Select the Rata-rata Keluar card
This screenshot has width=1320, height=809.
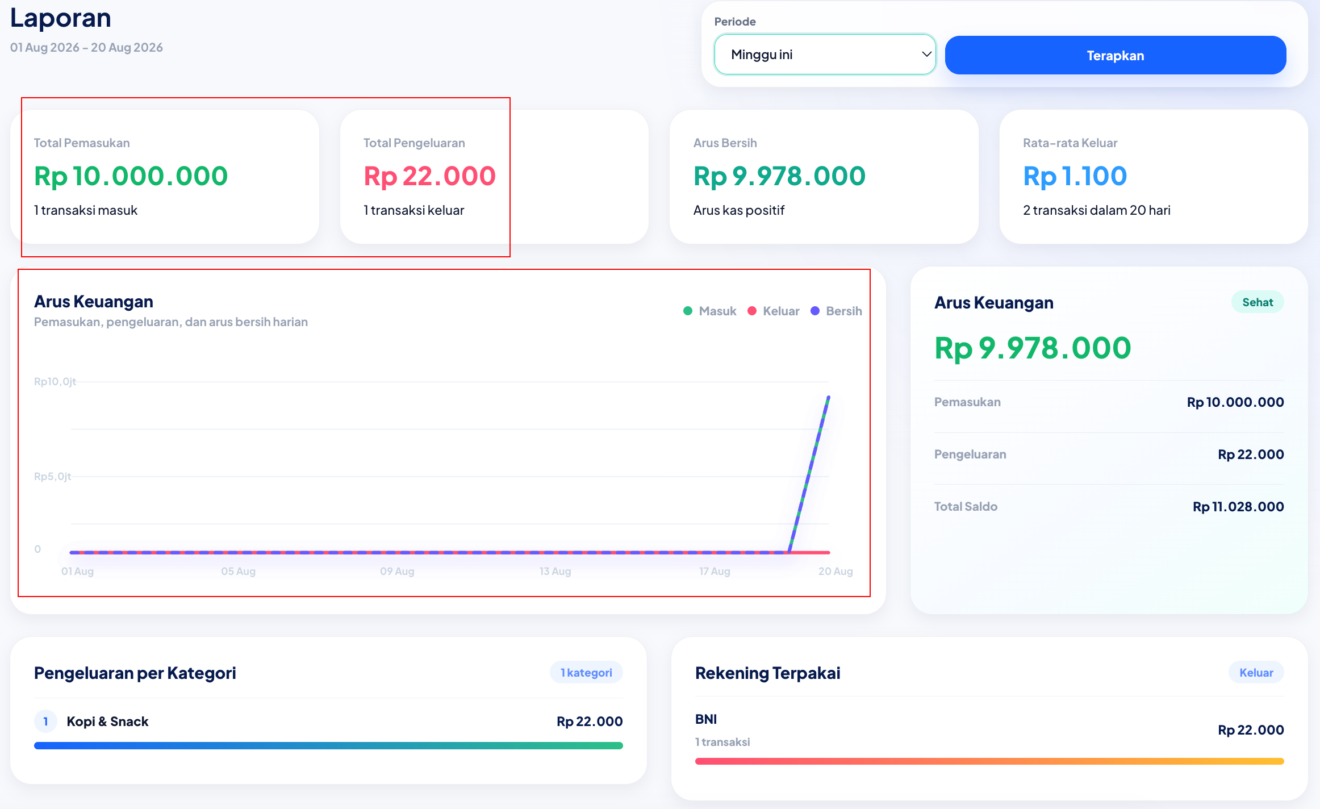1154,177
